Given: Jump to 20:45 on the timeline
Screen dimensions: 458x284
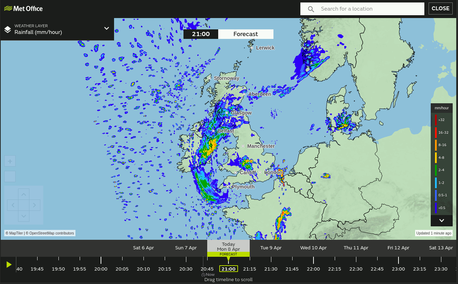Looking at the screenshot, I should tap(207, 269).
